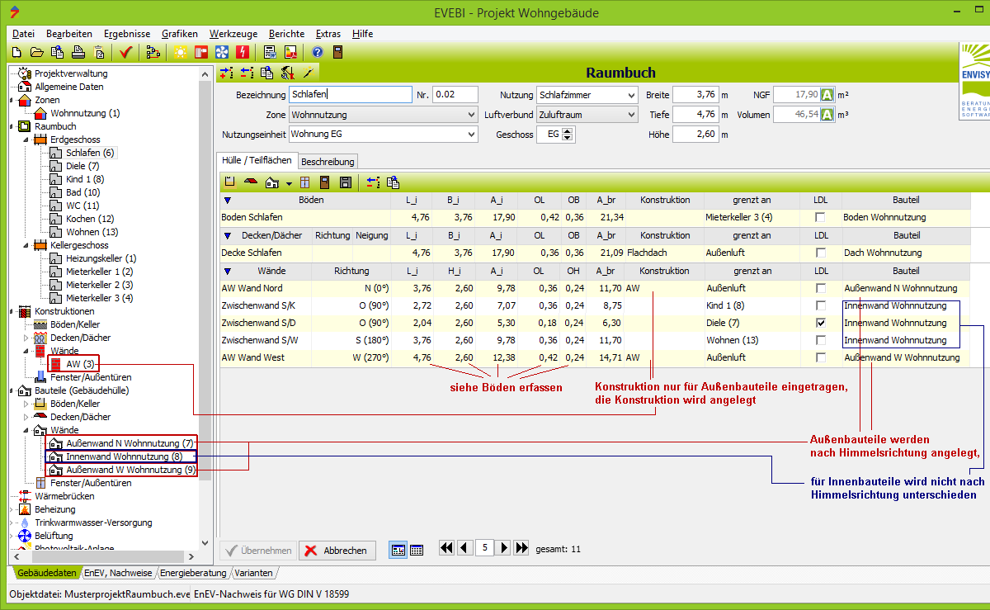This screenshot has width=990, height=610.
Task: Add a door with the brown door icon
Action: (x=325, y=182)
